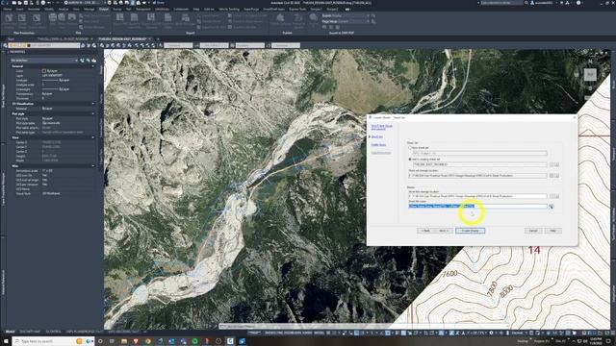Viewport: 616px width, 346px height.
Task: Collapse the Misc section in Properties
Action: 93,166
